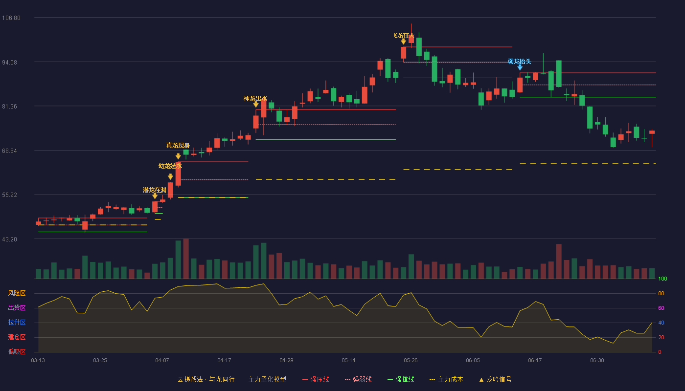
Task: Click the 04-17 date label
Action: [225, 360]
